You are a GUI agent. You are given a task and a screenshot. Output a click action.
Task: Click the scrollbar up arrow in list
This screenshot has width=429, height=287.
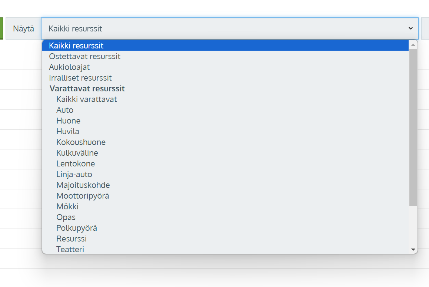click(413, 44)
